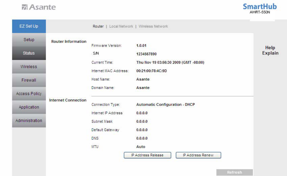Screen dimensions: 287x176
Task: Click the Internet MAC Address label
Action: coord(110,71)
